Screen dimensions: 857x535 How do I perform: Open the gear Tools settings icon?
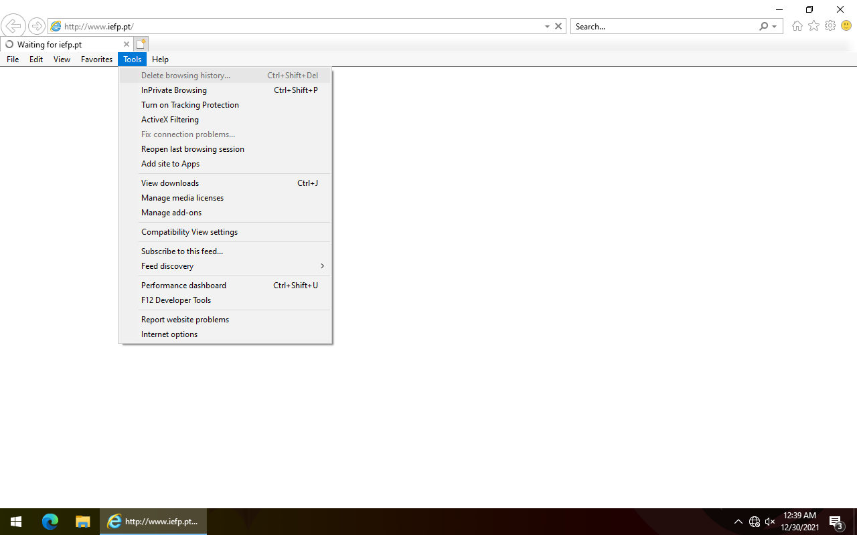click(830, 26)
